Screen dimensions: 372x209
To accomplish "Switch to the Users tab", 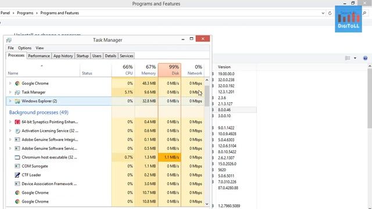I will tap(97, 56).
